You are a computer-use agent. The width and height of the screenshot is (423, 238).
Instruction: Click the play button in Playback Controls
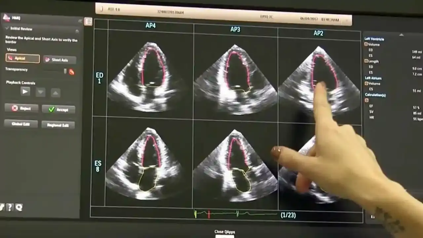pyautogui.click(x=25, y=92)
